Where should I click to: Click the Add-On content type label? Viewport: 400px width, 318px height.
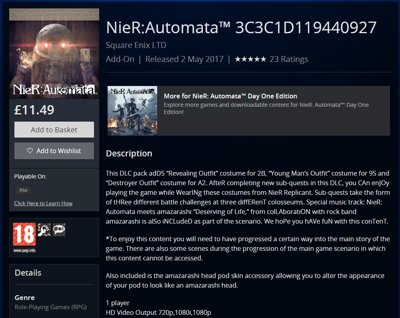[x=120, y=59]
